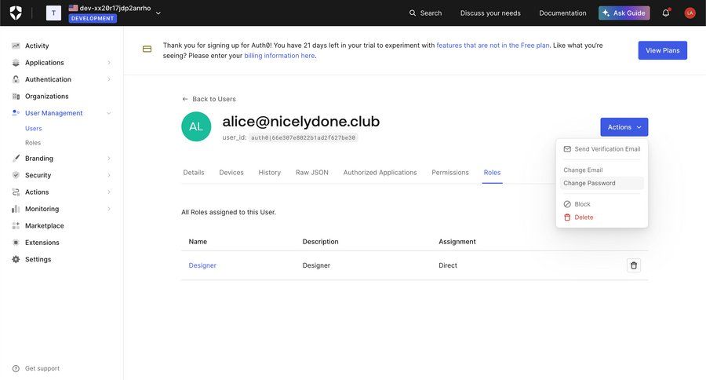Remove Designer role with trash icon

coord(634,265)
